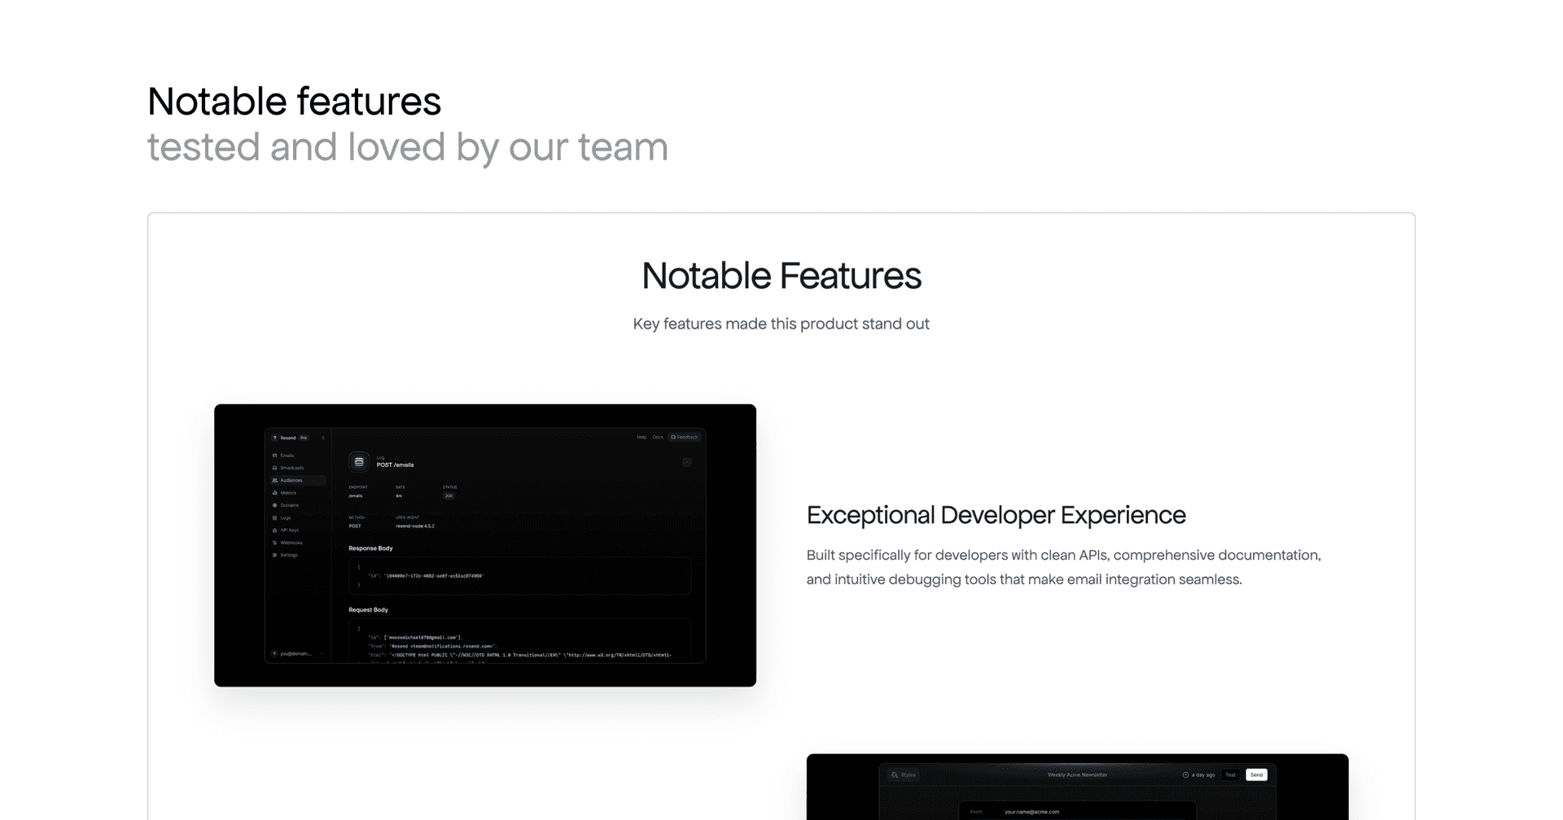Click the log stack icon beside POST /emails
Image resolution: width=1563 pixels, height=820 pixels.
[359, 462]
